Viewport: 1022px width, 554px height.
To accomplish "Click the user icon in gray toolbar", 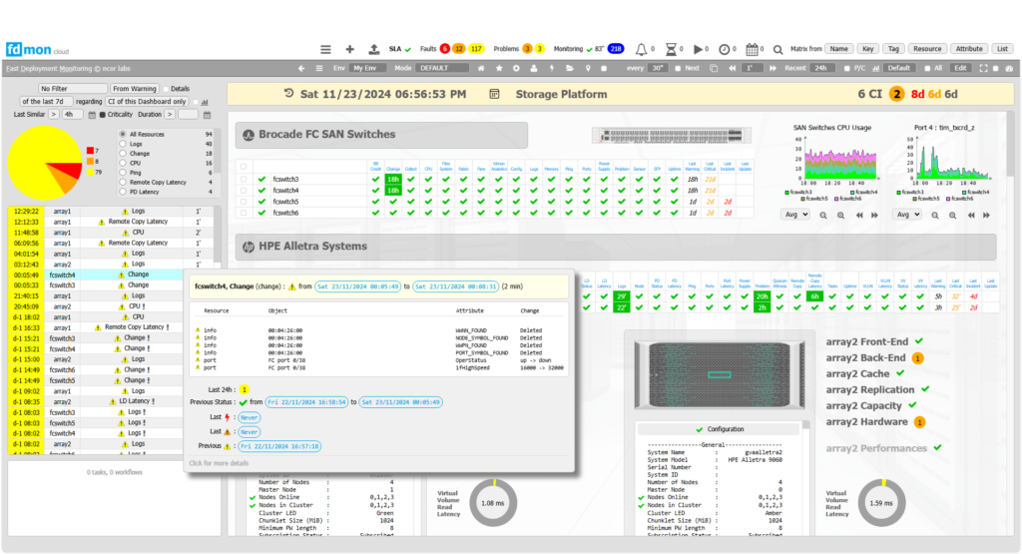I will [x=534, y=68].
